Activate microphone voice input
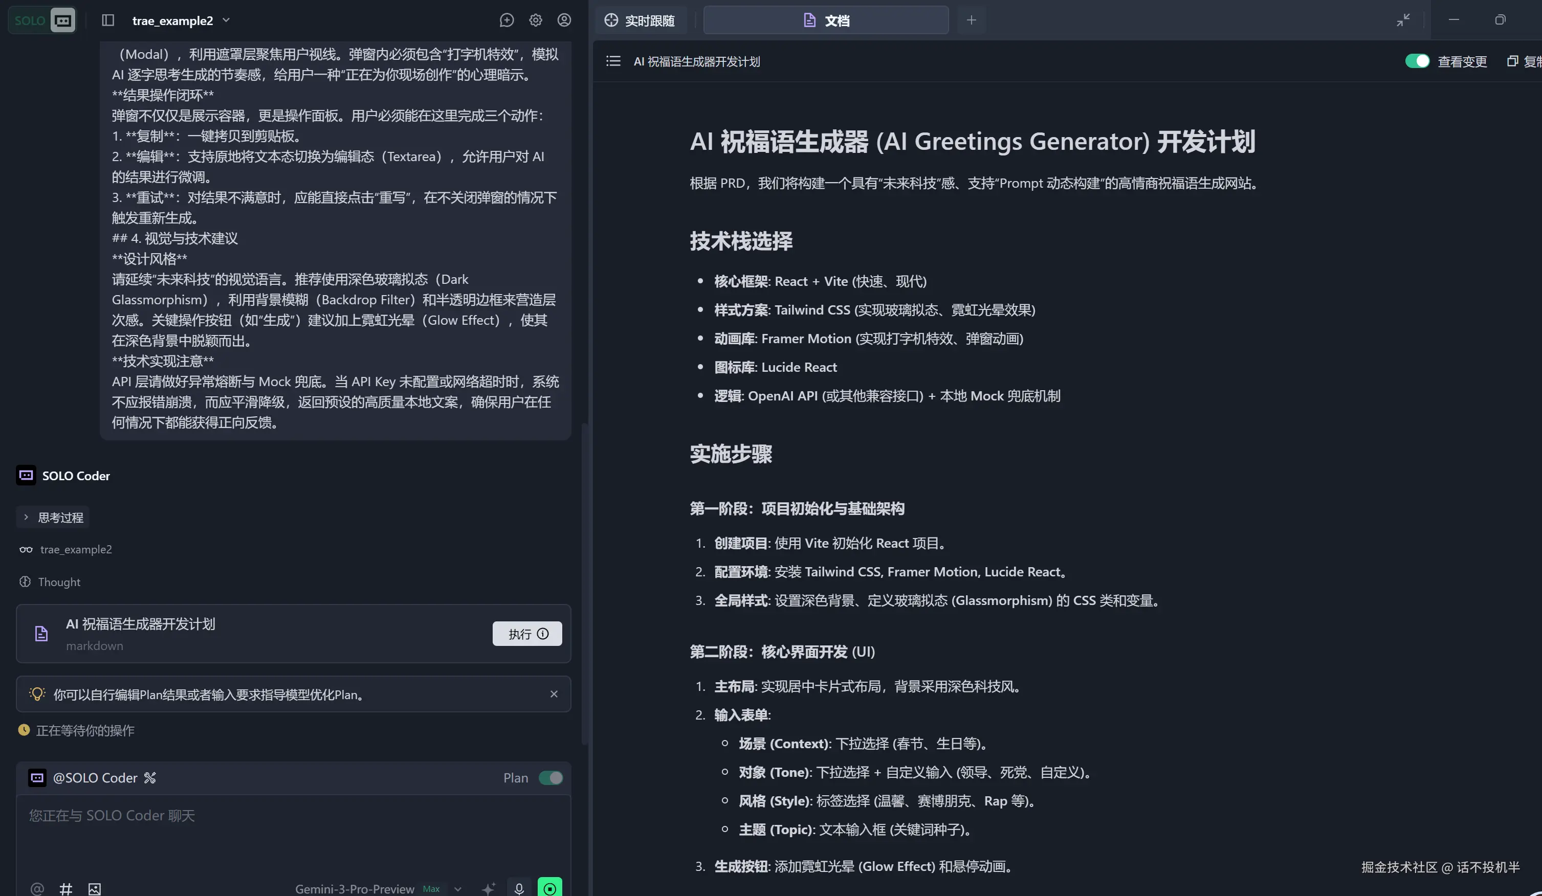This screenshot has width=1542, height=896. pyautogui.click(x=519, y=888)
